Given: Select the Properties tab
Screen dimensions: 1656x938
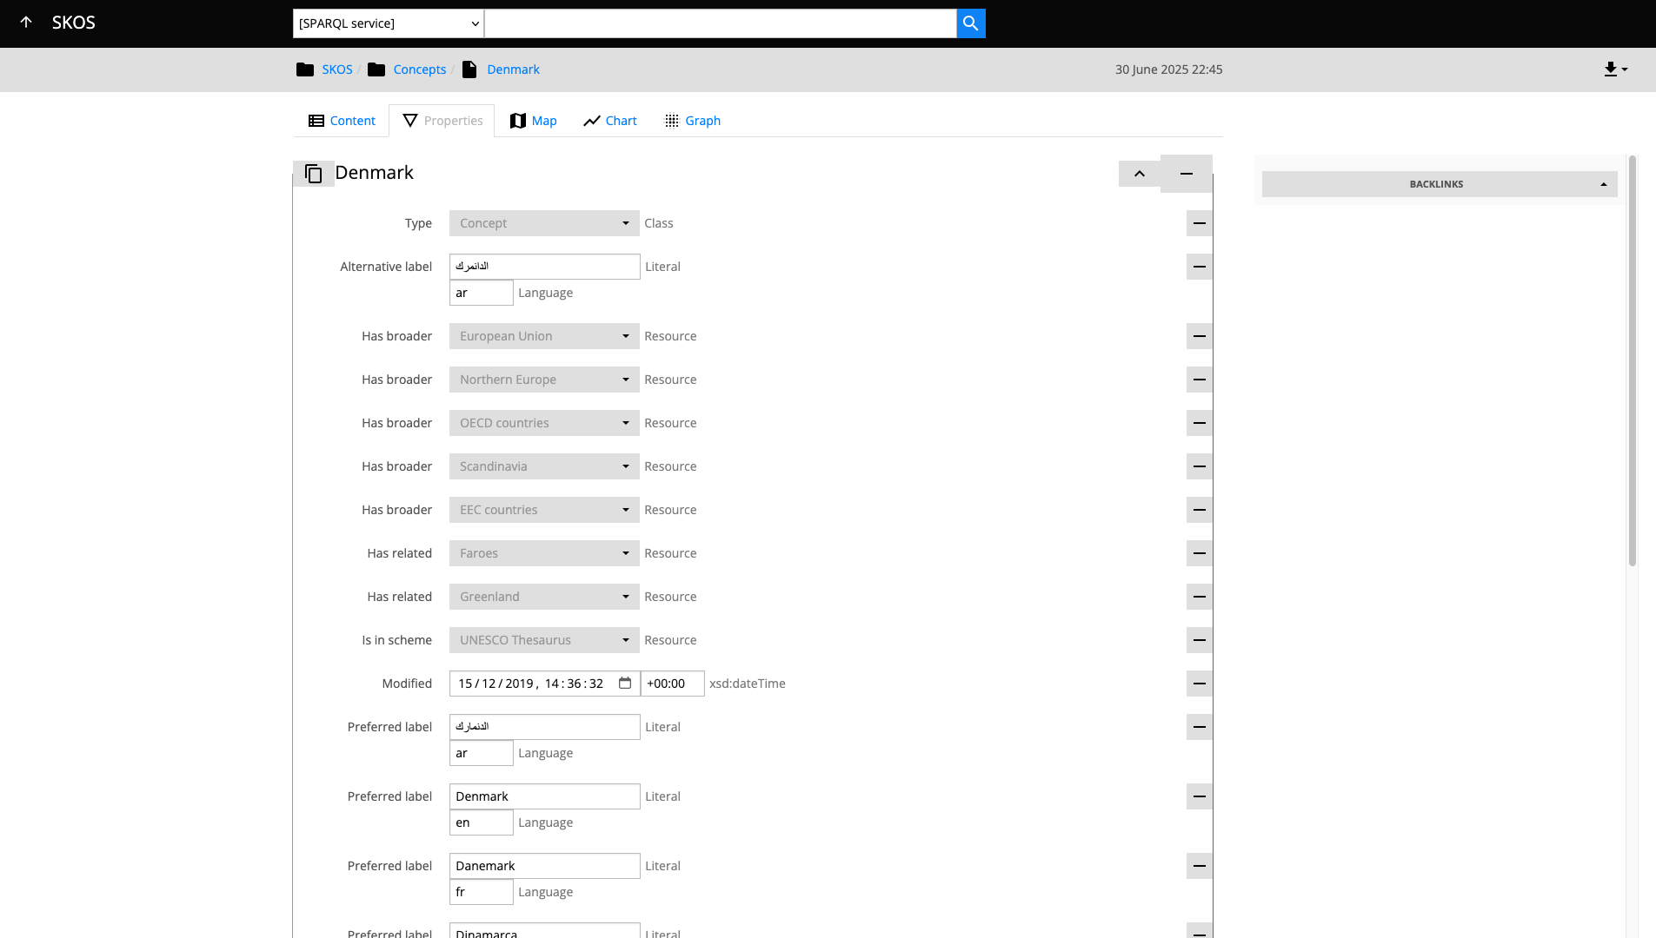Looking at the screenshot, I should pos(442,121).
